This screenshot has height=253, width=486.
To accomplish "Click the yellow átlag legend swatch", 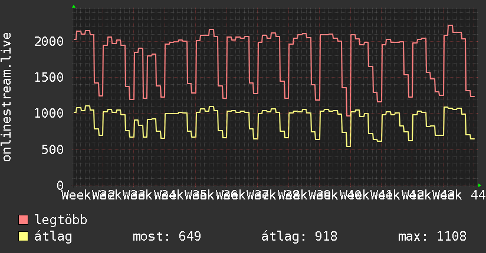I will 23,237.
